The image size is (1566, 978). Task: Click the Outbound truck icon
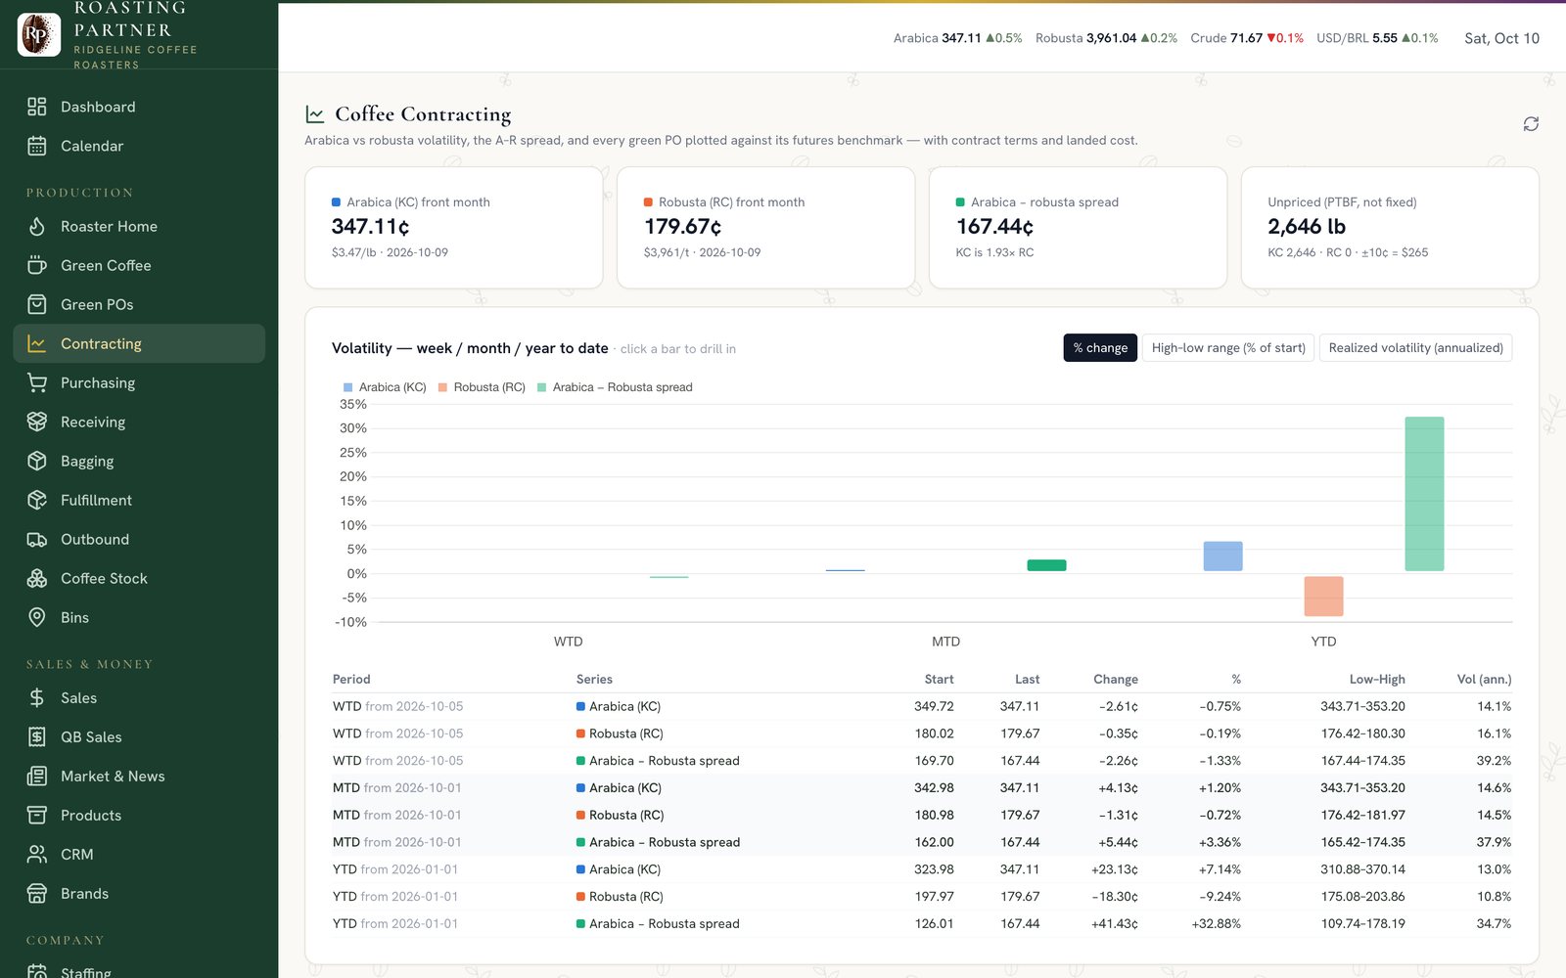click(37, 539)
